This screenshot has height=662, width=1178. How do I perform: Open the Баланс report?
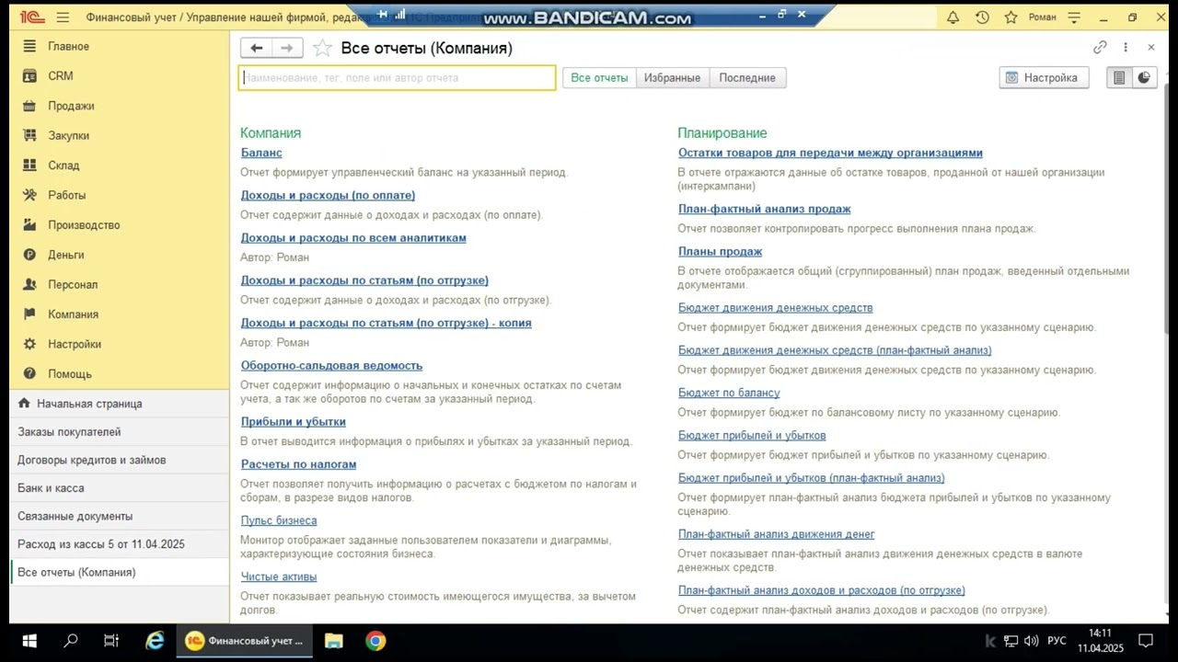click(261, 153)
